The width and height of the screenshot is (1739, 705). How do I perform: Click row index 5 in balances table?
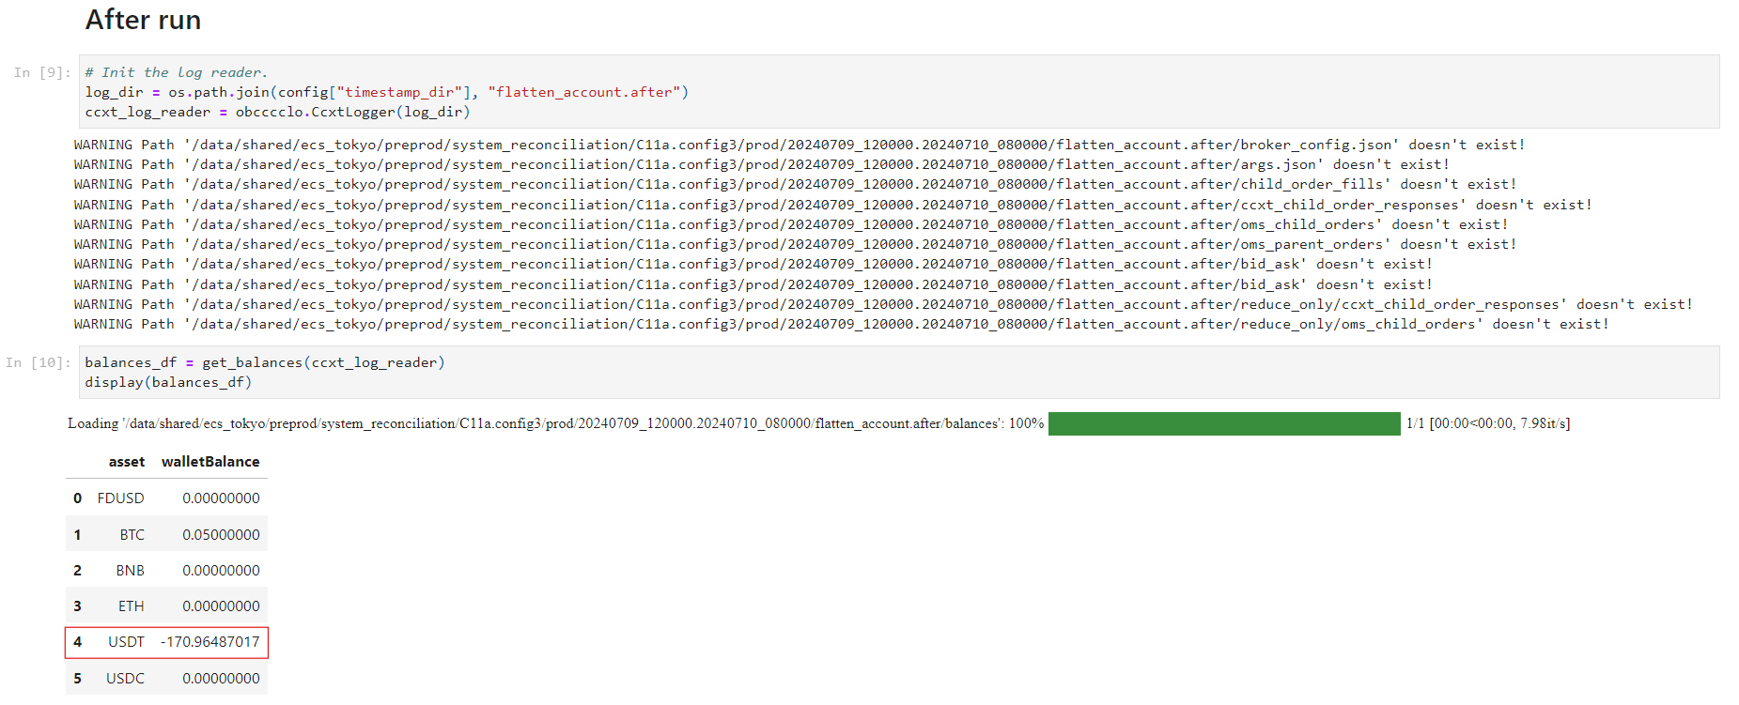[x=77, y=679]
